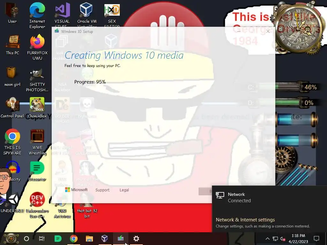Image resolution: width=327 pixels, height=245 pixels.
Task: Switch to Windows 10 Setup taskbar icon
Action: pos(120,239)
